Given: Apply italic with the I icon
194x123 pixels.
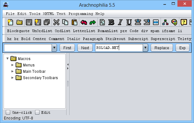Looking at the screenshot, I should 120,22.
